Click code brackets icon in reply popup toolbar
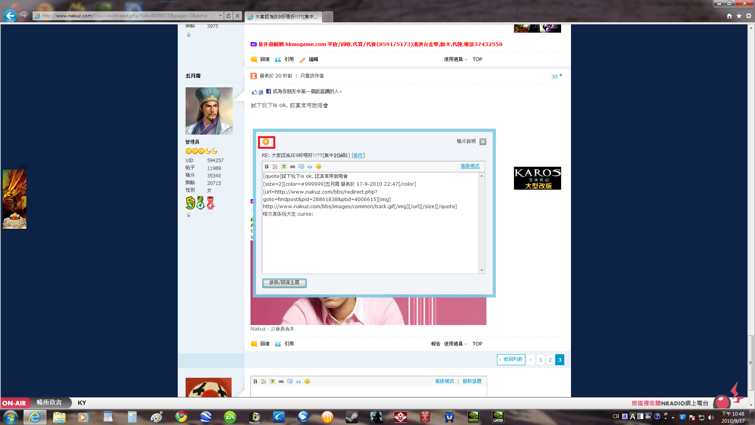 (x=310, y=166)
